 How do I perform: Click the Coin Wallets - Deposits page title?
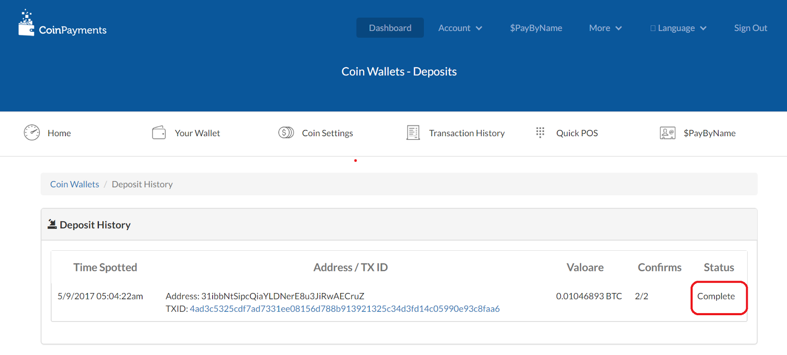[399, 72]
